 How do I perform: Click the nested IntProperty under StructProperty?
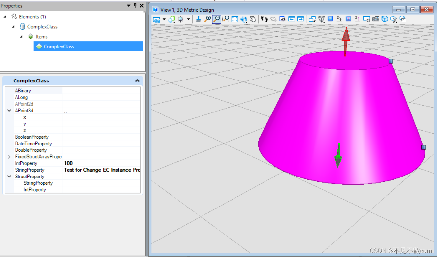coord(35,190)
